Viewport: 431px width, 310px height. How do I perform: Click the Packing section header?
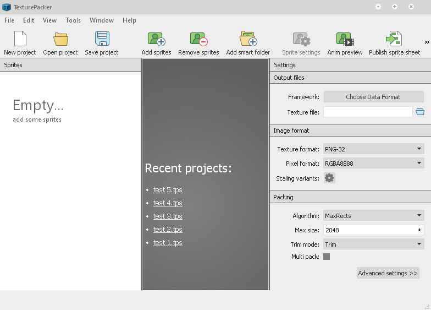pos(351,197)
